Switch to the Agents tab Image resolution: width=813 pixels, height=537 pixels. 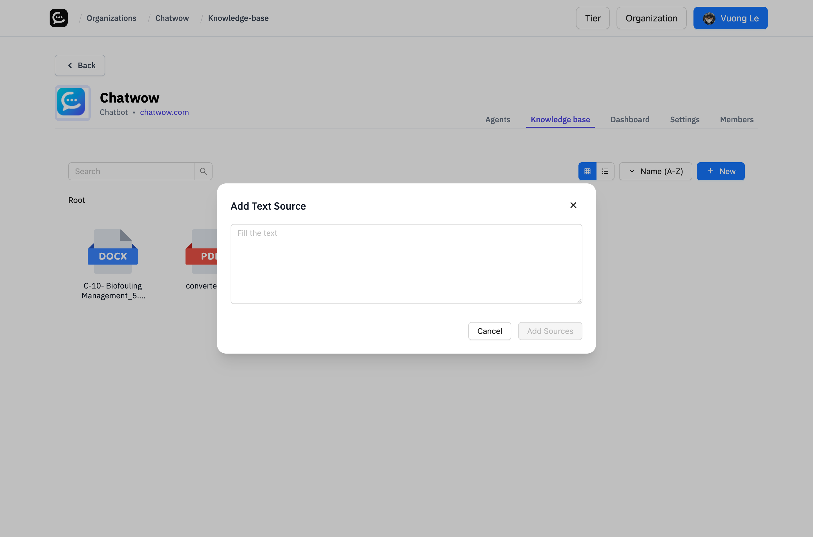[x=498, y=119]
